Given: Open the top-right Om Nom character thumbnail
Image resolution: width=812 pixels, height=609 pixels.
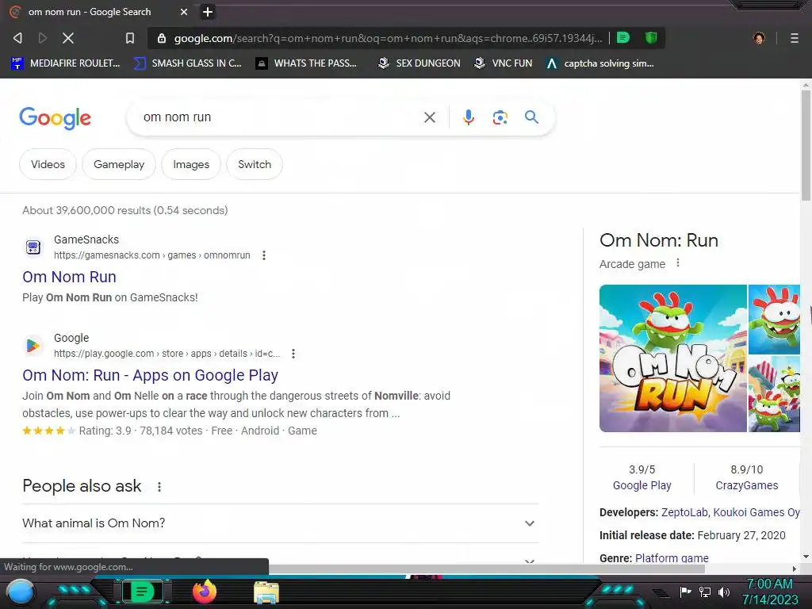Looking at the screenshot, I should 774,320.
